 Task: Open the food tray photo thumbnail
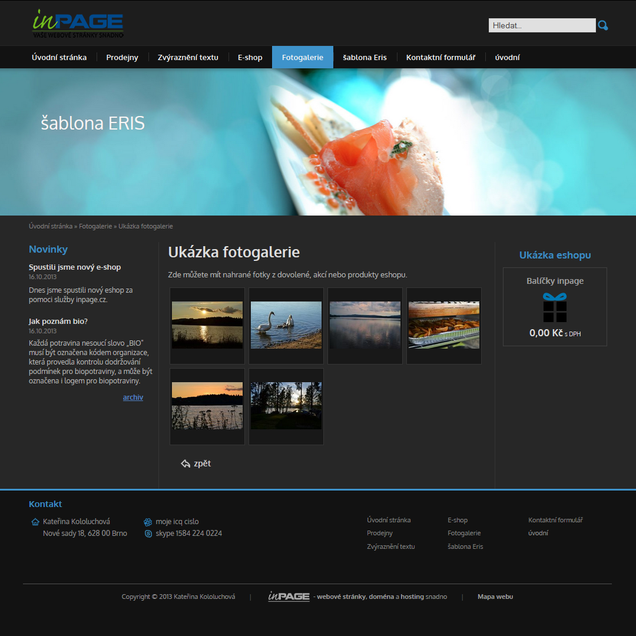[443, 325]
